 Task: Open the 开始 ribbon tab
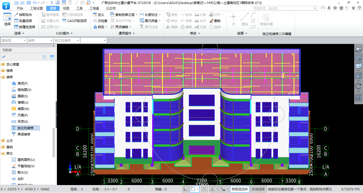[20, 8]
